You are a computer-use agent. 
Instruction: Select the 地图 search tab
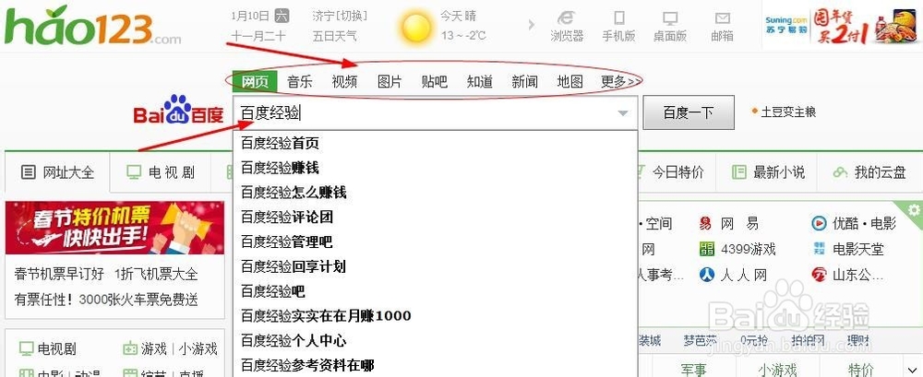click(x=569, y=82)
